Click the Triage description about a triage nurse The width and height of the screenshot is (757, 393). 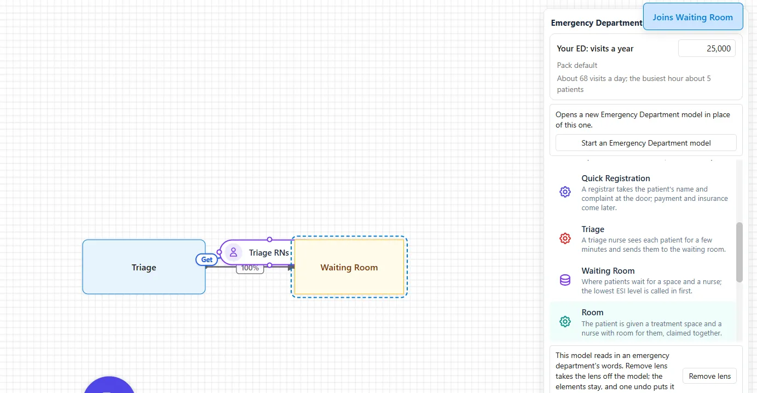[654, 245]
